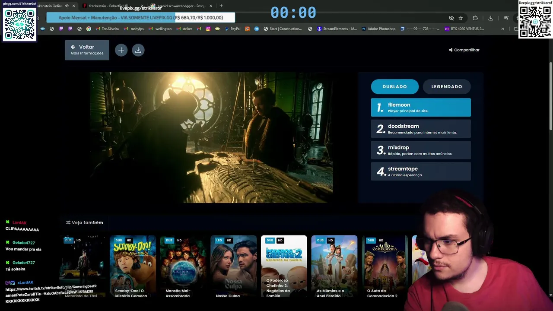Open the Mansão Mal-Assombrada movie card
Viewport: 553px width, 311px height.
pos(183,267)
